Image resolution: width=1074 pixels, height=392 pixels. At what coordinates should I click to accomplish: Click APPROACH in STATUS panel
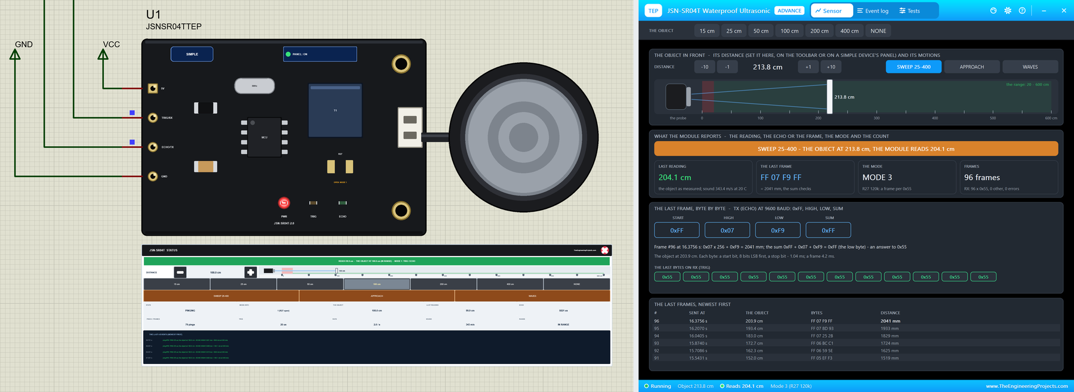click(377, 296)
